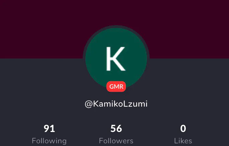Click the banner area right of avatar

coord(190,29)
